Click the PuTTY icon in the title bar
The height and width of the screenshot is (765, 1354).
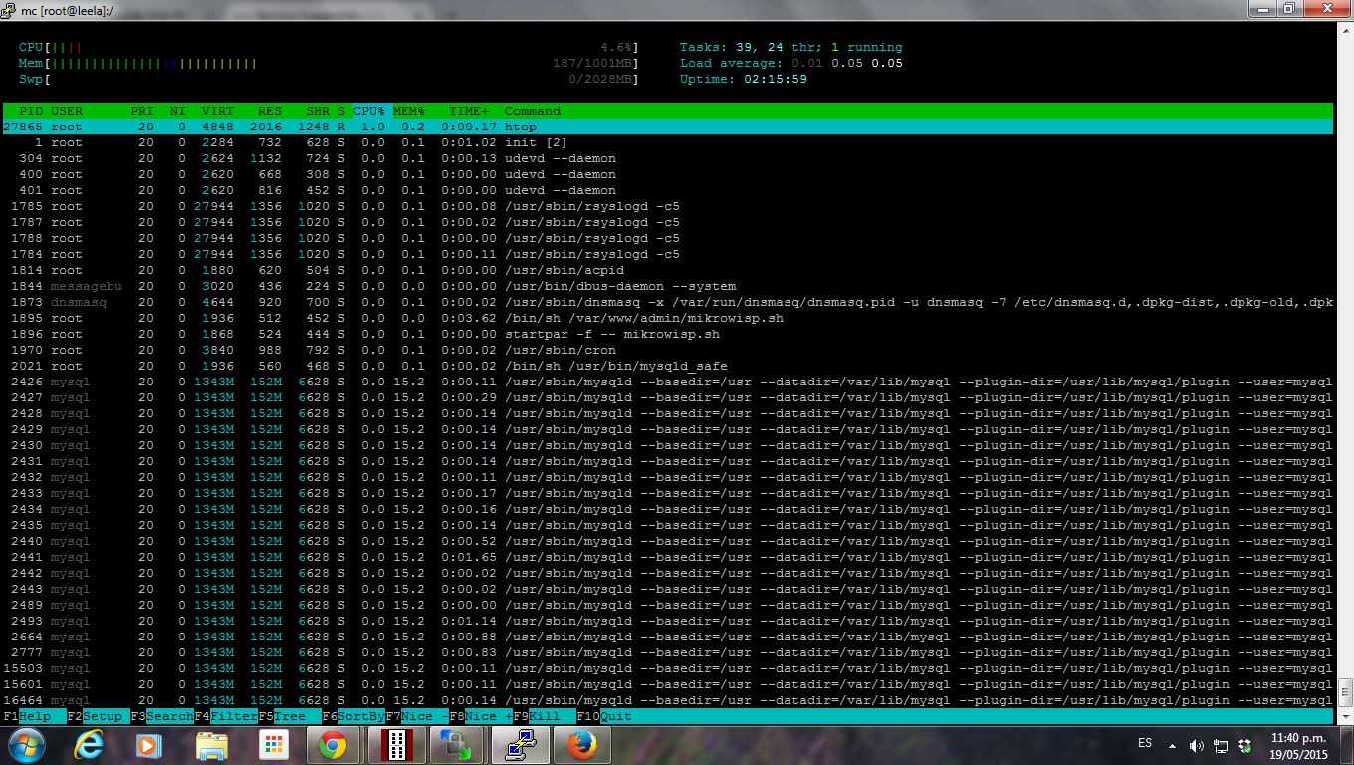(x=9, y=9)
